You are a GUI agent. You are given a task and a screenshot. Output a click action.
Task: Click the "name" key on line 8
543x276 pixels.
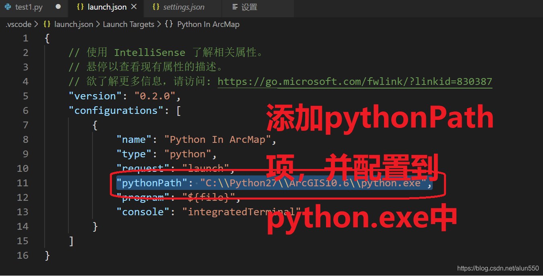pyautogui.click(x=134, y=140)
